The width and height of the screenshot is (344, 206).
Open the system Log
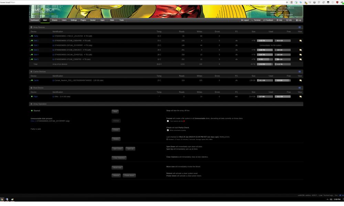[298, 20]
